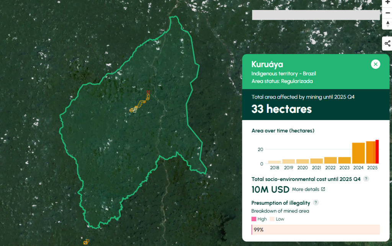The width and height of the screenshot is (392, 246).
Task: Reset the map compass bearing
Action: 387,24
